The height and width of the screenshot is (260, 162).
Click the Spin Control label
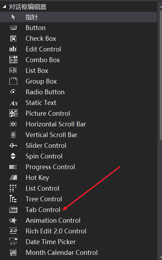coord(44,156)
